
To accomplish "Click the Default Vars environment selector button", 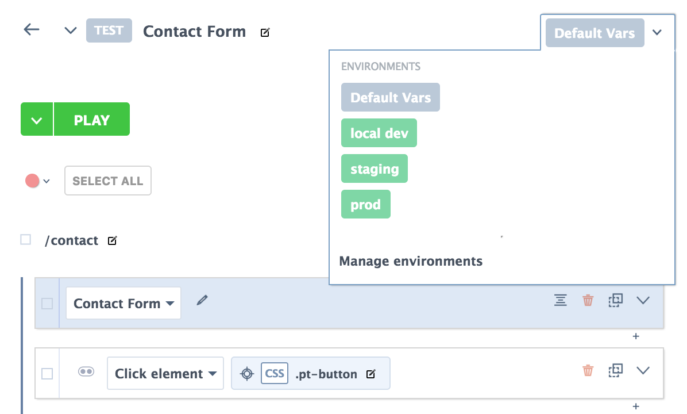I will 595,33.
